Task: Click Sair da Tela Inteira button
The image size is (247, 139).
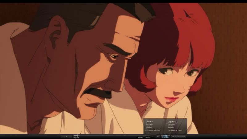Action: pyautogui.click(x=178, y=136)
